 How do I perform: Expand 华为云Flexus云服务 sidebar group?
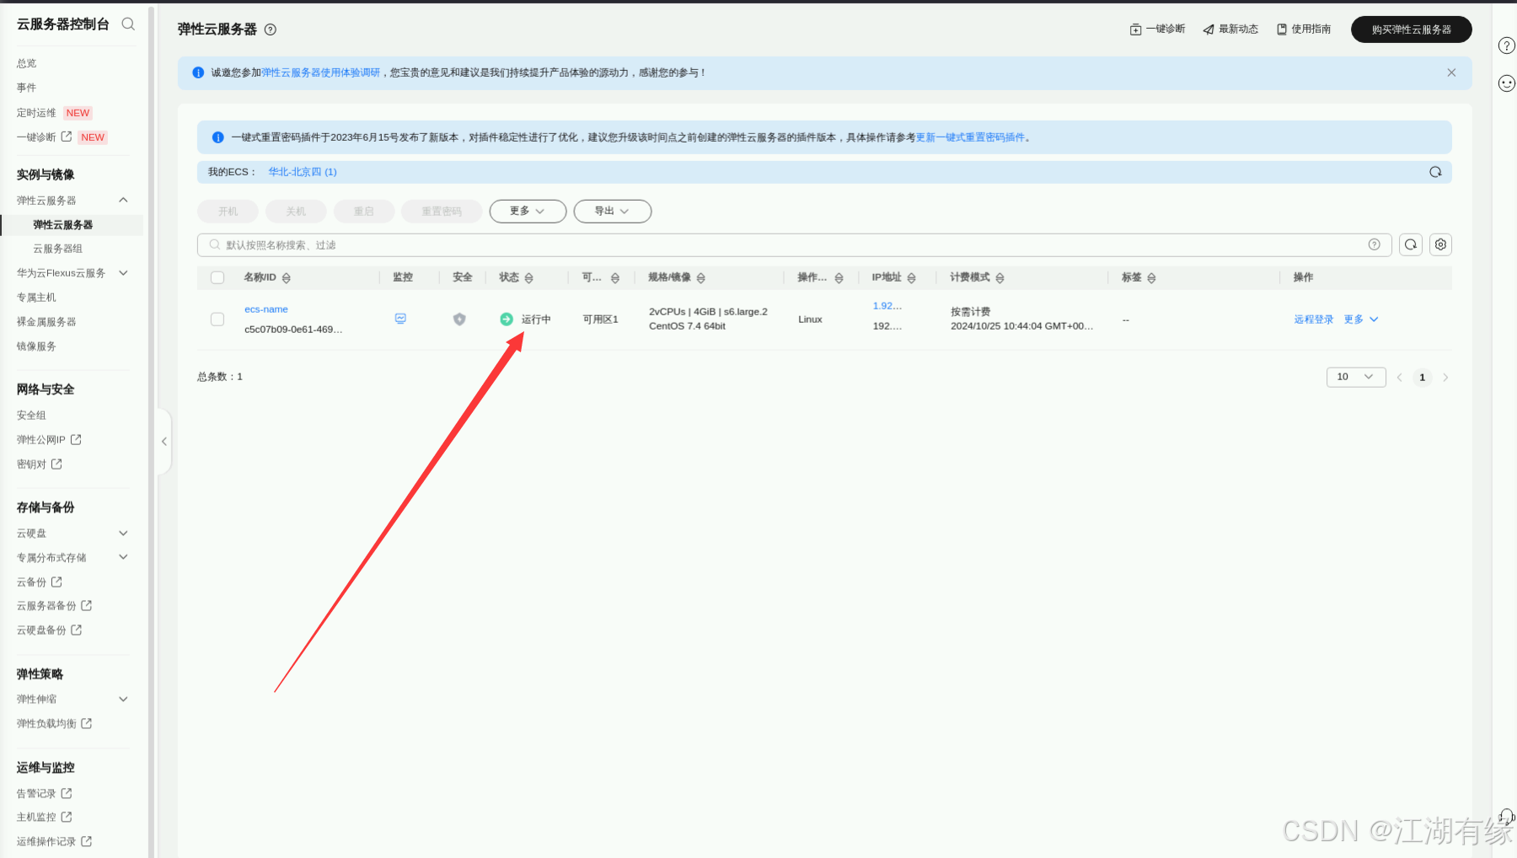click(124, 273)
